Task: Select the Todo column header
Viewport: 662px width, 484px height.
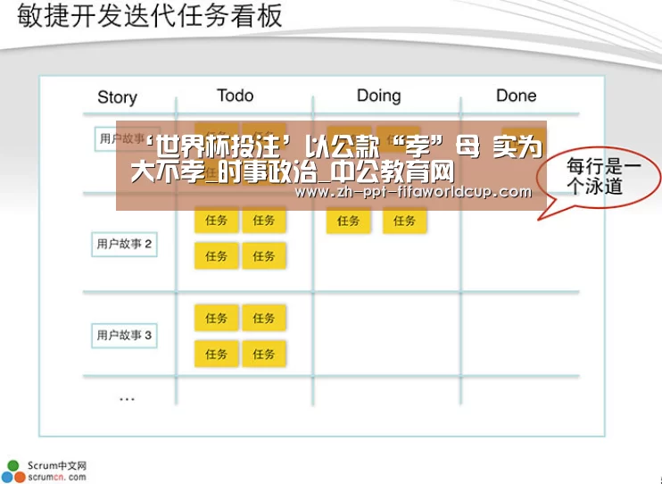Action: (x=236, y=96)
